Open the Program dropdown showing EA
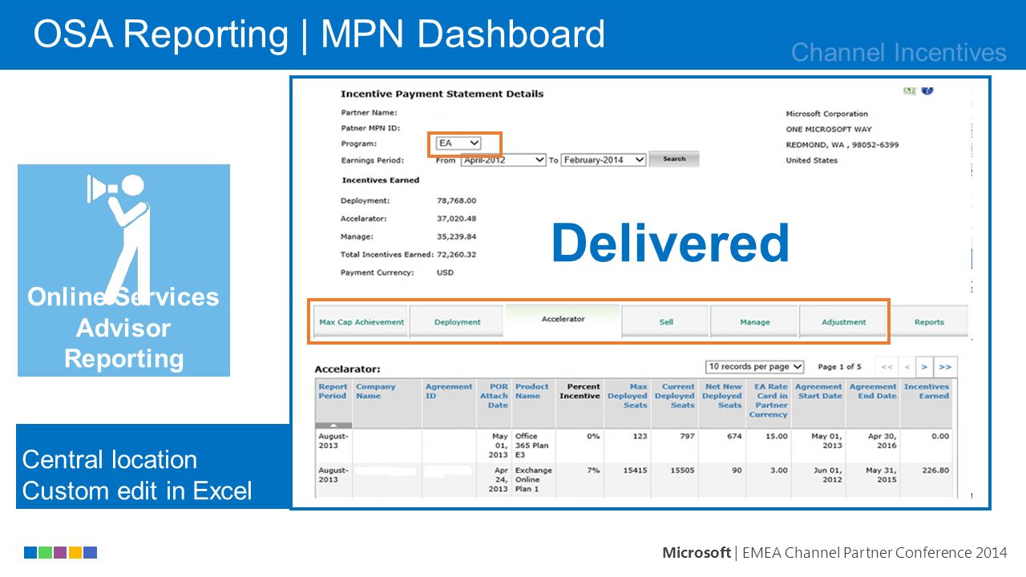The width and height of the screenshot is (1026, 577). tap(458, 143)
